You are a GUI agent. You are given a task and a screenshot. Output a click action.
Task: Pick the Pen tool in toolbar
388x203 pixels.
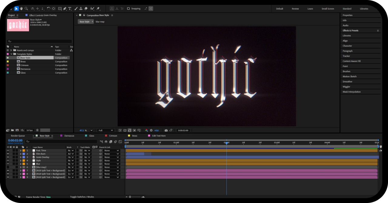click(x=65, y=8)
